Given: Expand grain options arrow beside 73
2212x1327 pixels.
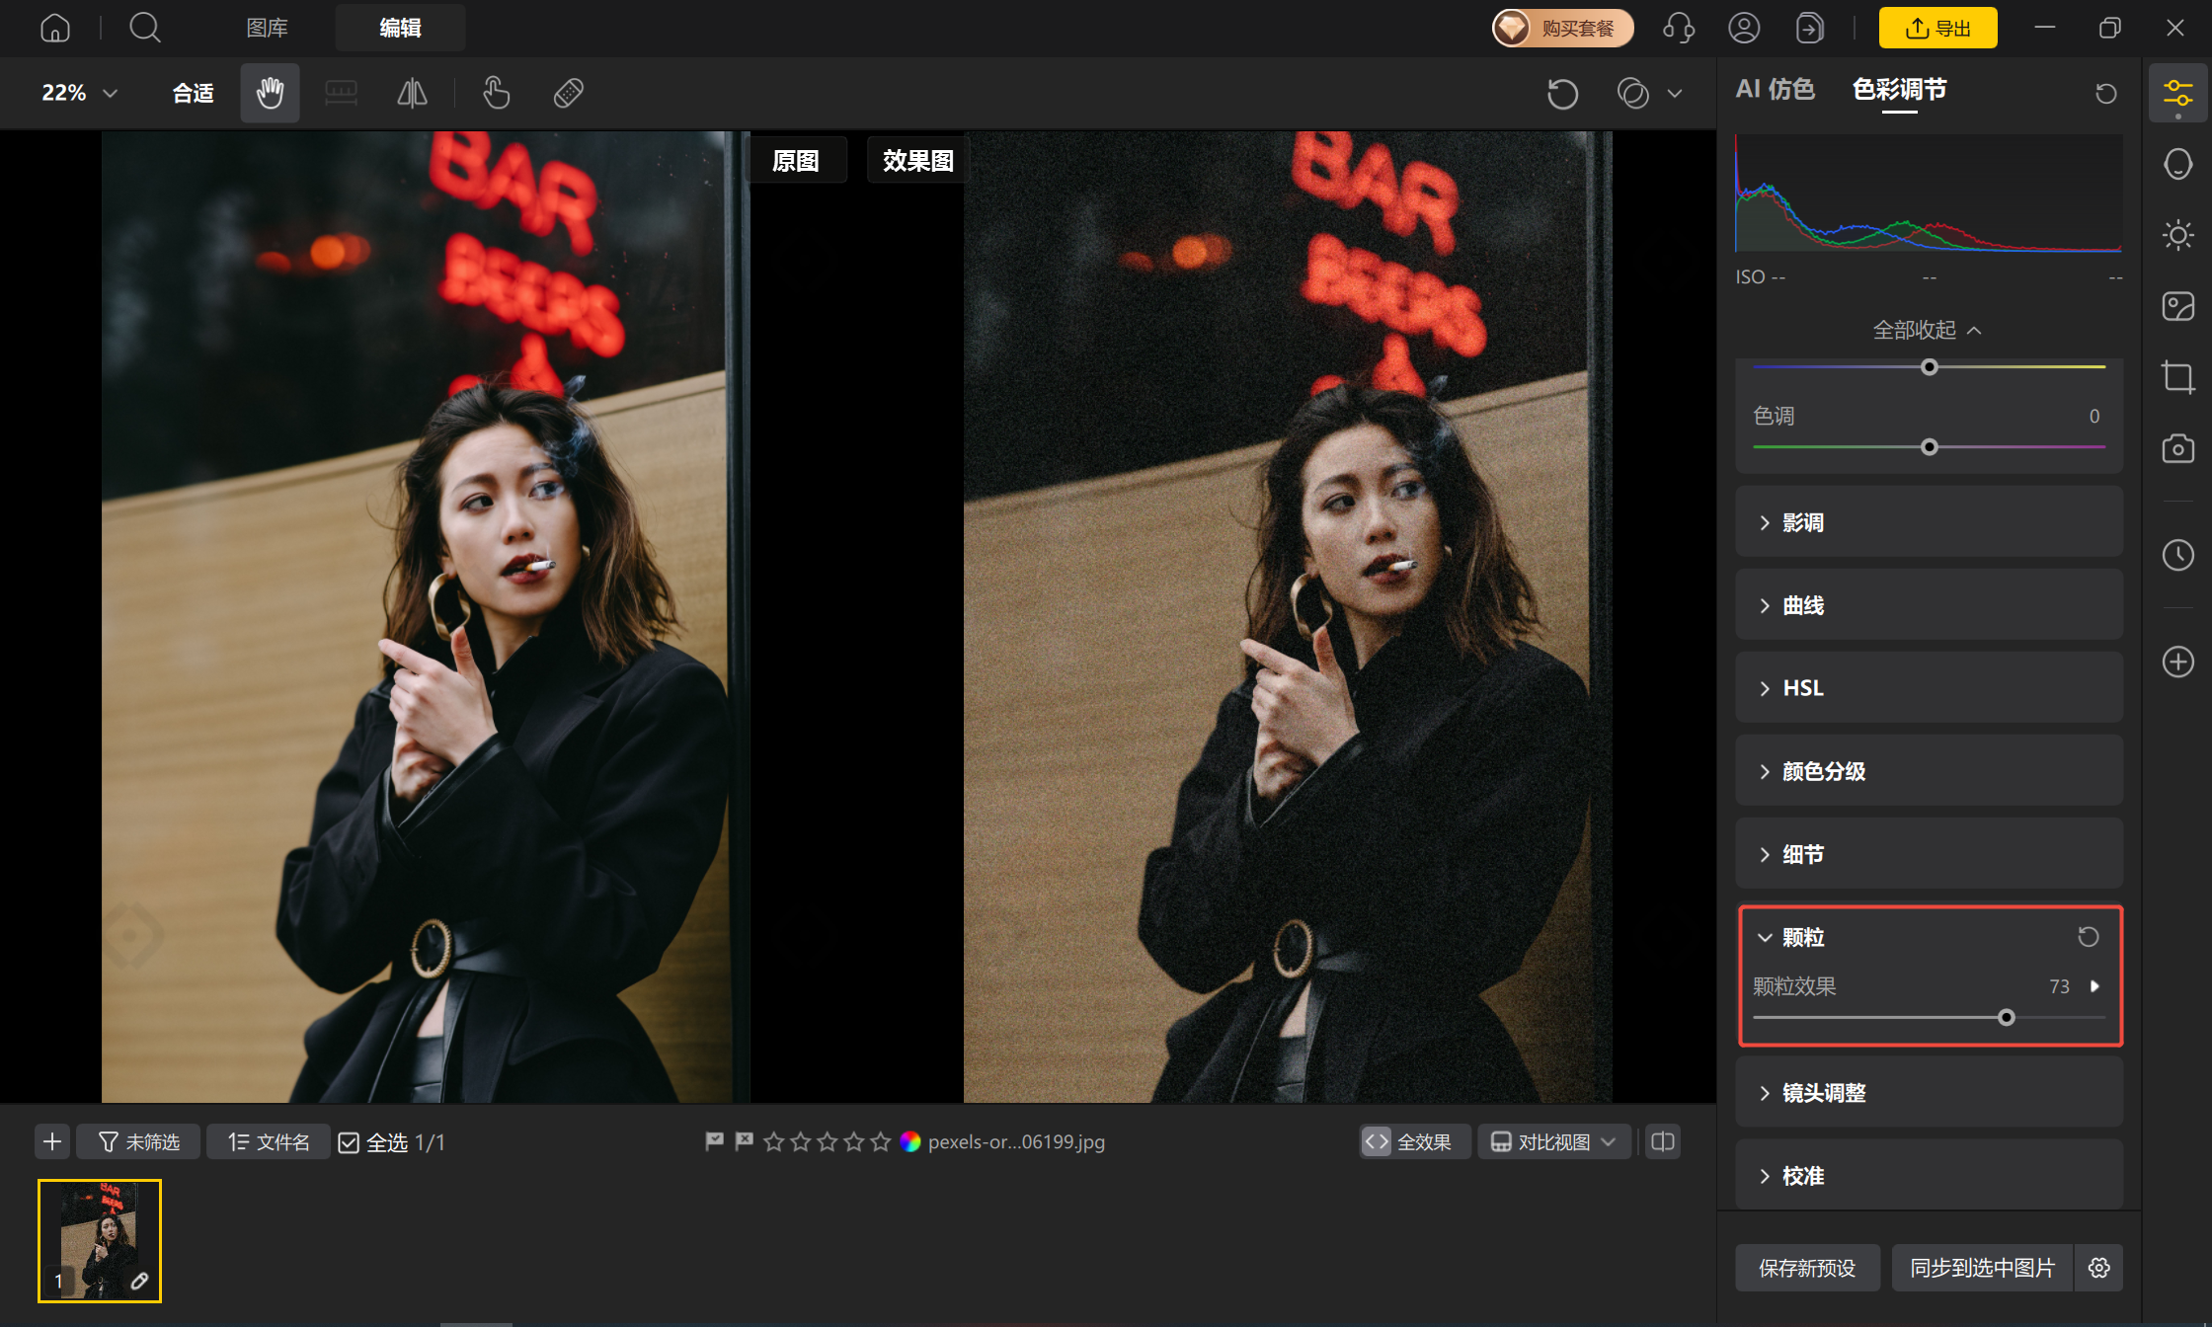Looking at the screenshot, I should (x=2094, y=986).
